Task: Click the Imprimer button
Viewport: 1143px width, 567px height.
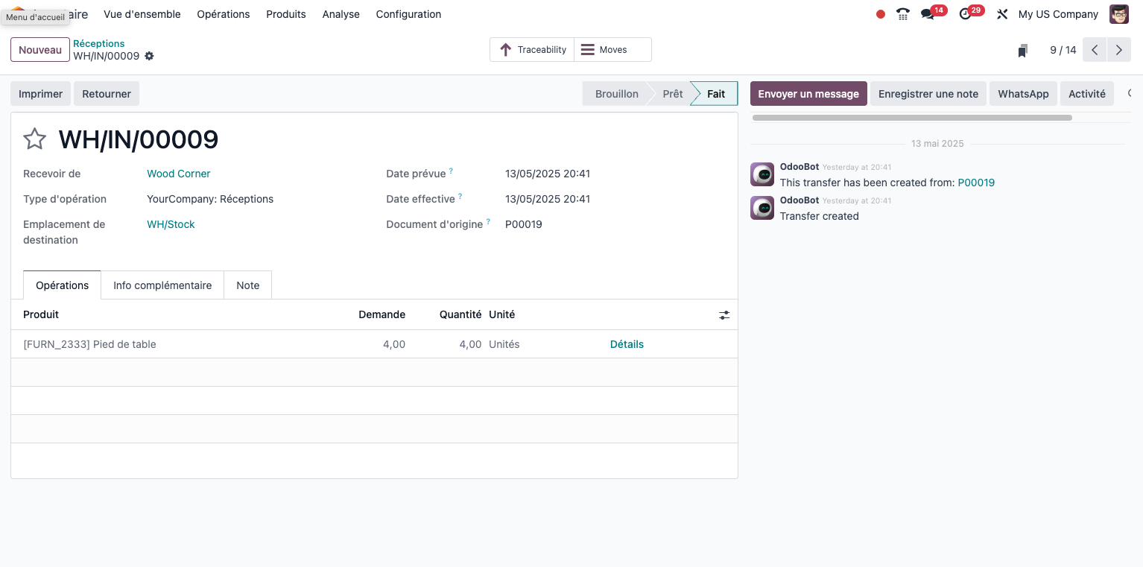Action: point(41,94)
